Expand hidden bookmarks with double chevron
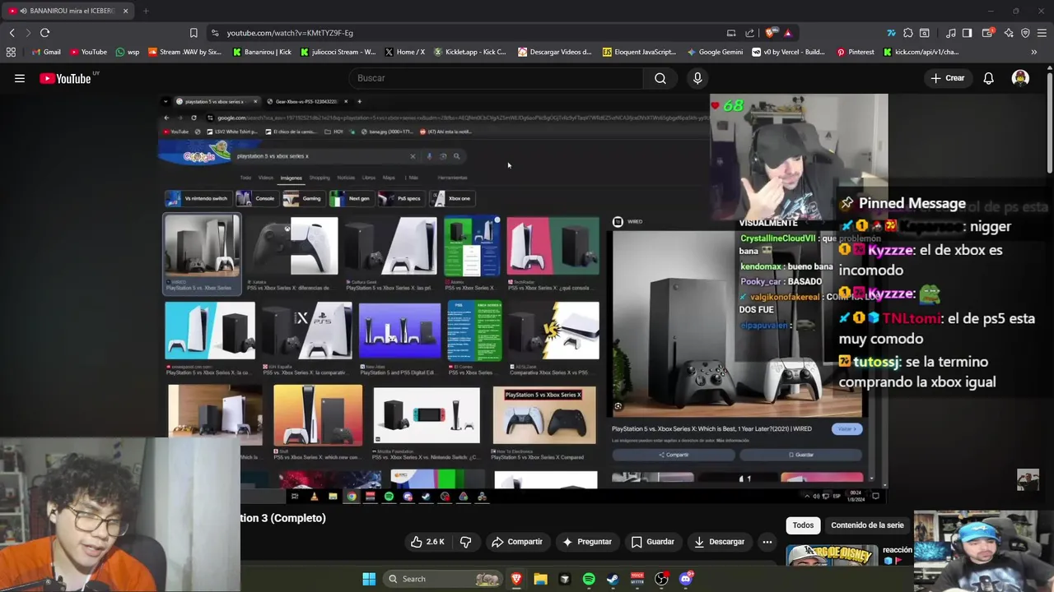 [x=1034, y=52]
